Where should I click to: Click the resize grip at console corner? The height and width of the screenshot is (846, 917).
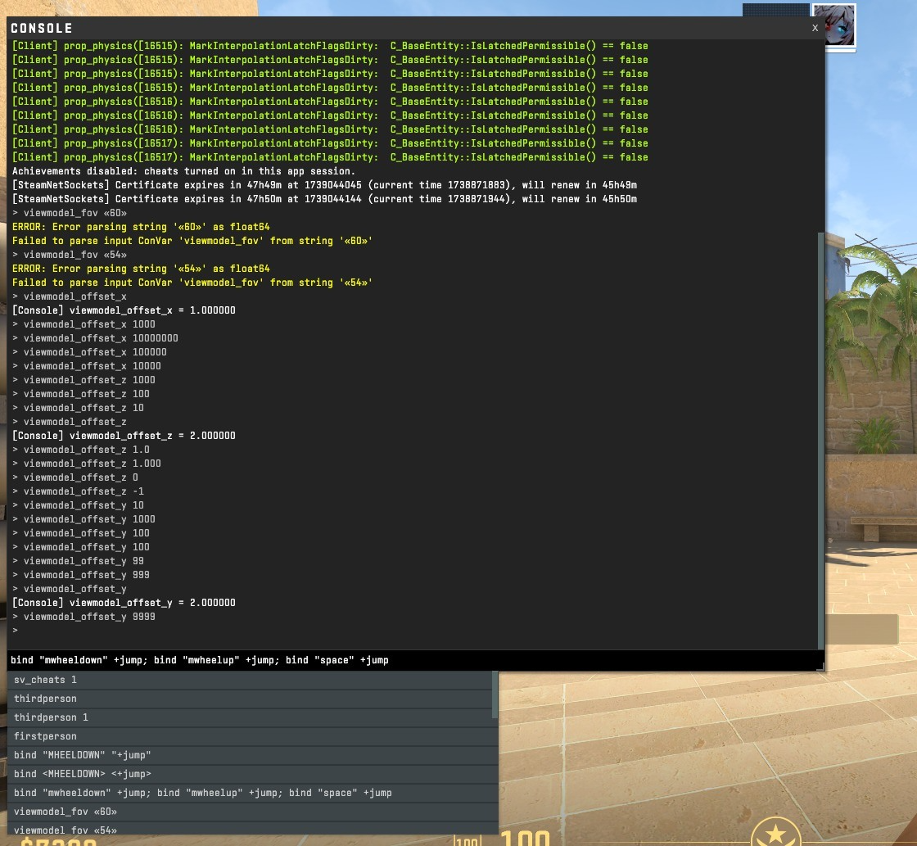(x=820, y=667)
